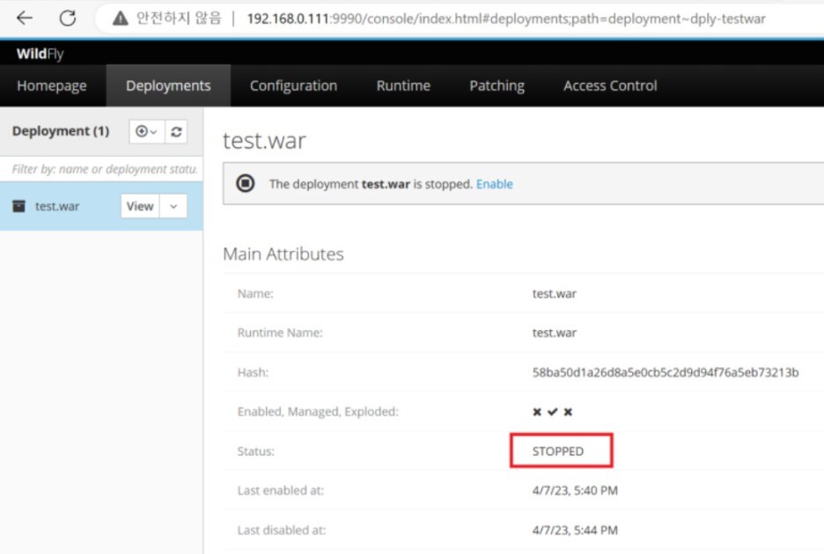Click the Status: label
This screenshot has width=824, height=554.
pyautogui.click(x=256, y=451)
